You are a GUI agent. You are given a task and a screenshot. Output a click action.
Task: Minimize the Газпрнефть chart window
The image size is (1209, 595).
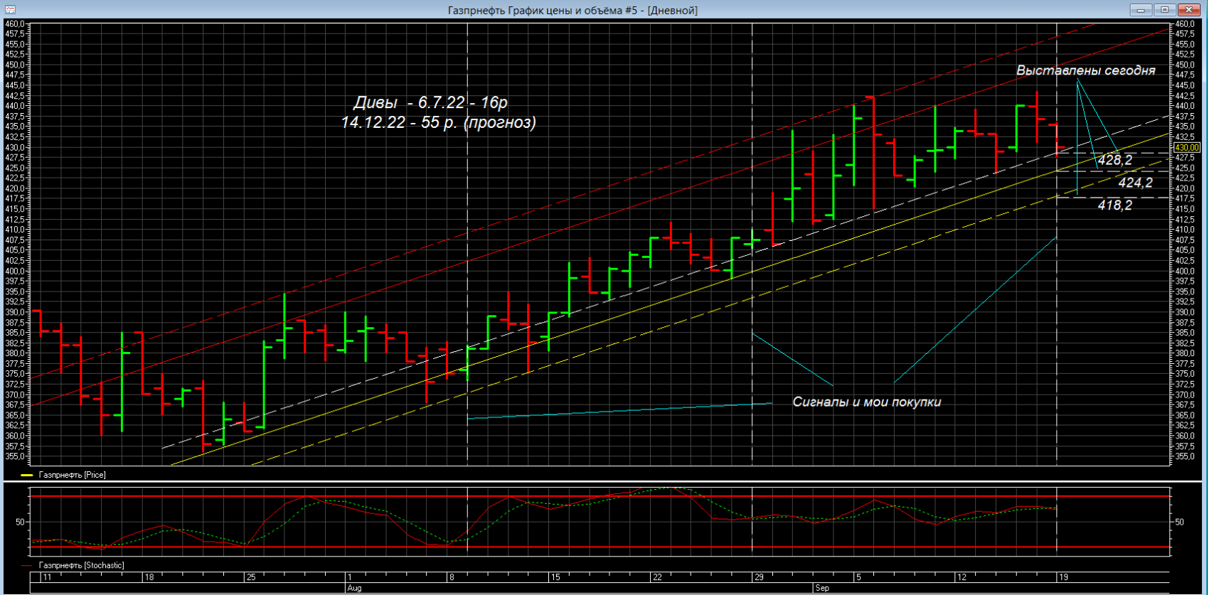[x=1141, y=10]
